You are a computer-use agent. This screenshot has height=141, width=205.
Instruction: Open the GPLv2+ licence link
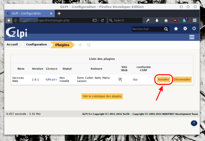(51, 79)
